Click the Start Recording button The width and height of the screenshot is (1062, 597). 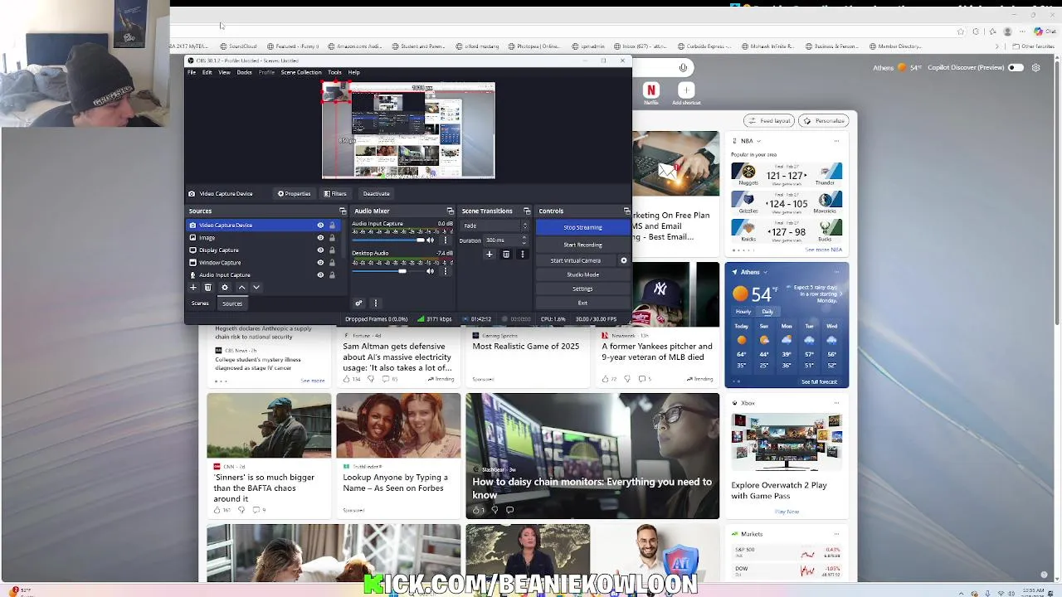582,245
